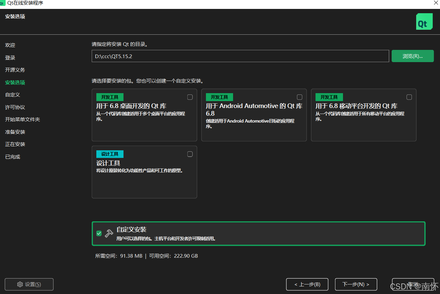Click the 创建适用于Android Automotive目标的应用程序 description

click(x=250, y=124)
